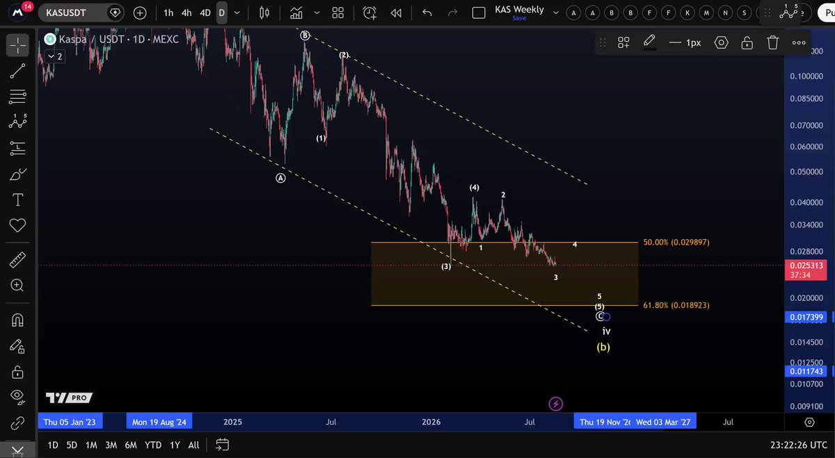Open the candlestick chart style picker
This screenshot has width=835, height=458.
tap(264, 13)
